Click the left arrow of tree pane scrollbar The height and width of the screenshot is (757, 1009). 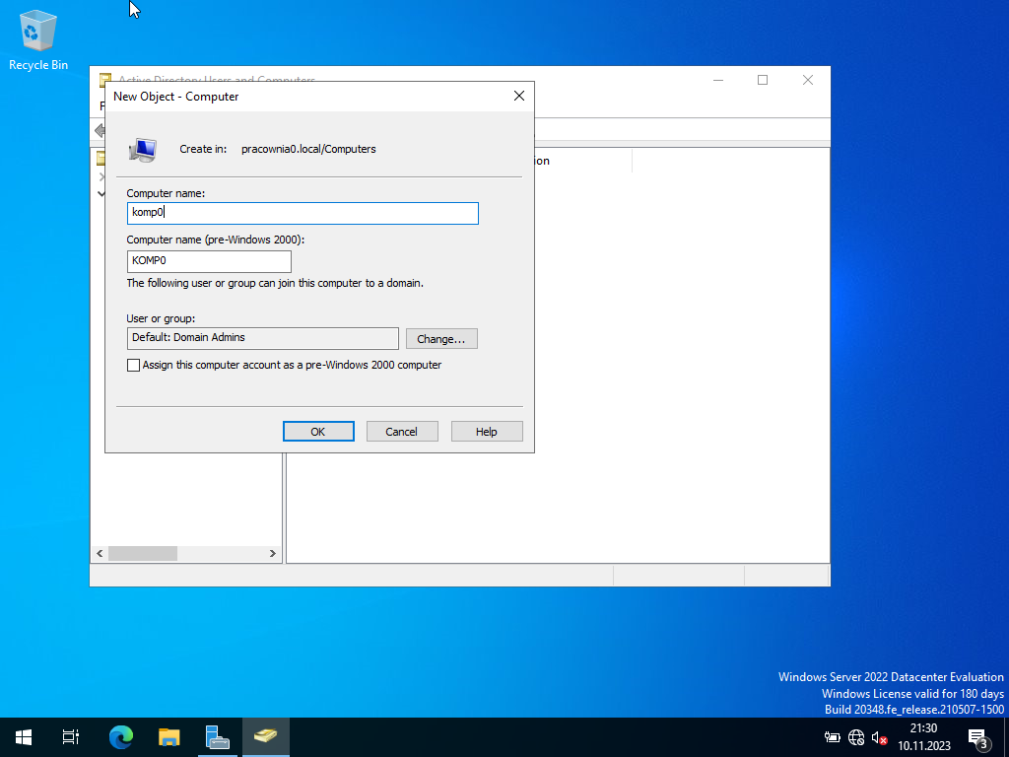tap(100, 553)
